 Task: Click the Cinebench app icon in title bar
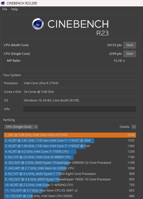click(x=3, y=3)
